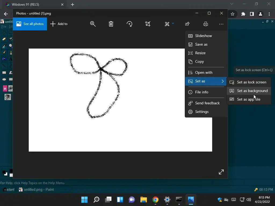Open File info from the menu
Image resolution: width=275 pixels, height=206 pixels.
tap(206, 92)
